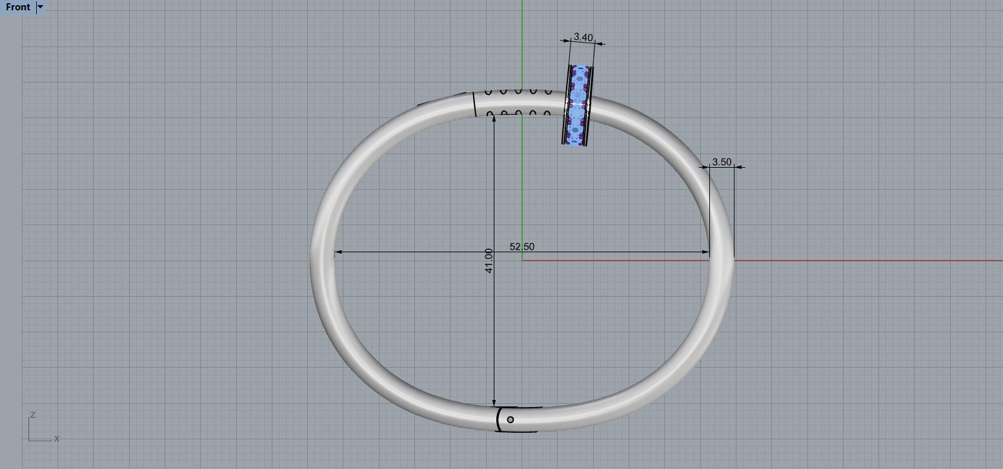1003x469 pixels.
Task: Select the 3.40 dimension annotation
Action: [583, 37]
